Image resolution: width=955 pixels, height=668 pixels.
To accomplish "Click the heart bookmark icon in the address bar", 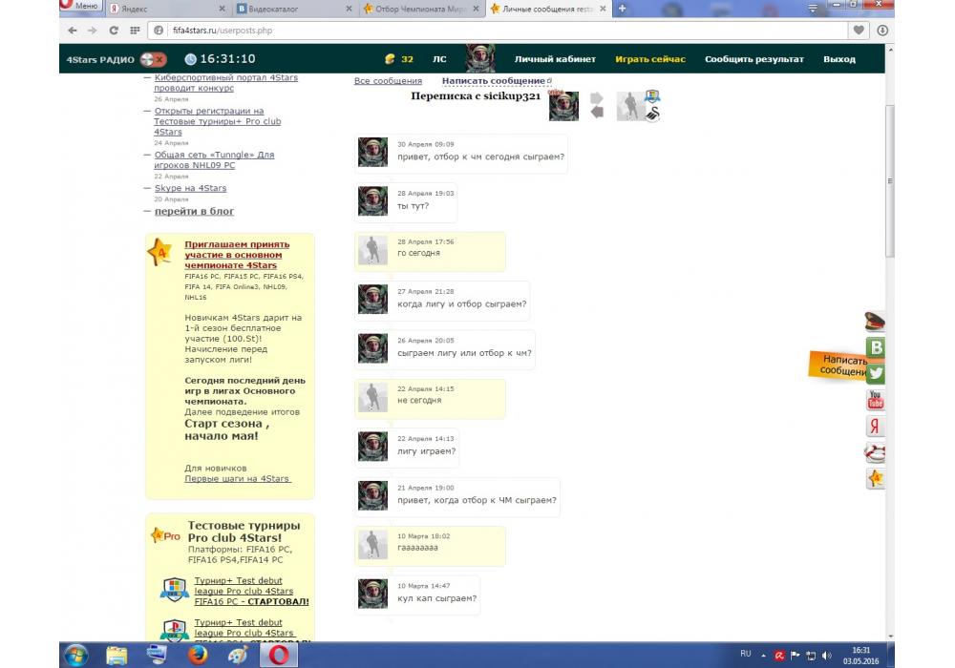I will tap(859, 31).
